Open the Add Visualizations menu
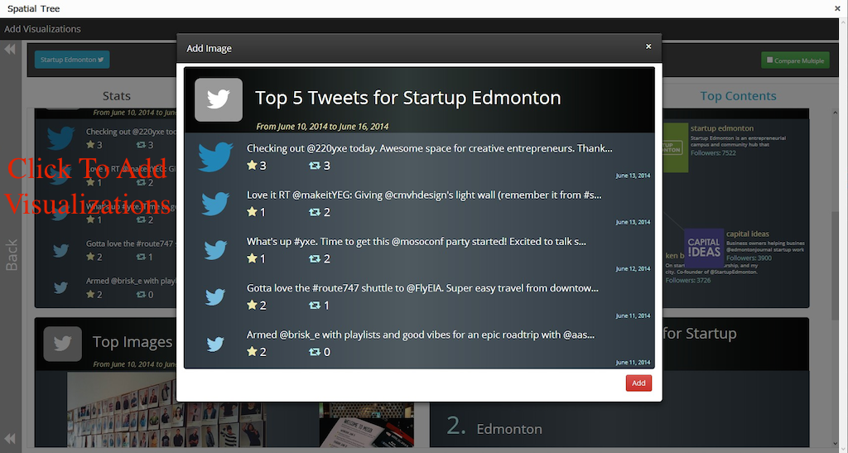Screen dimensions: 848x453 pyautogui.click(x=43, y=29)
